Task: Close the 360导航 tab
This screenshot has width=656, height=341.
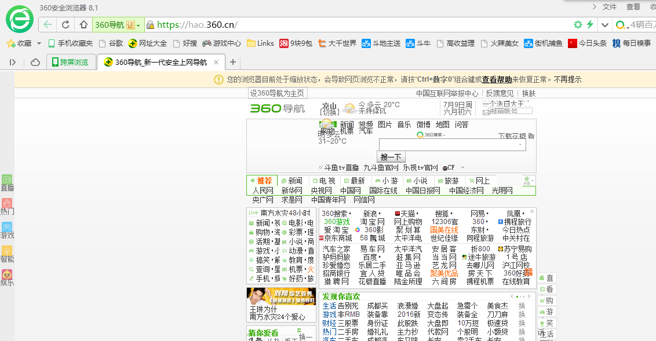Action: tap(216, 63)
